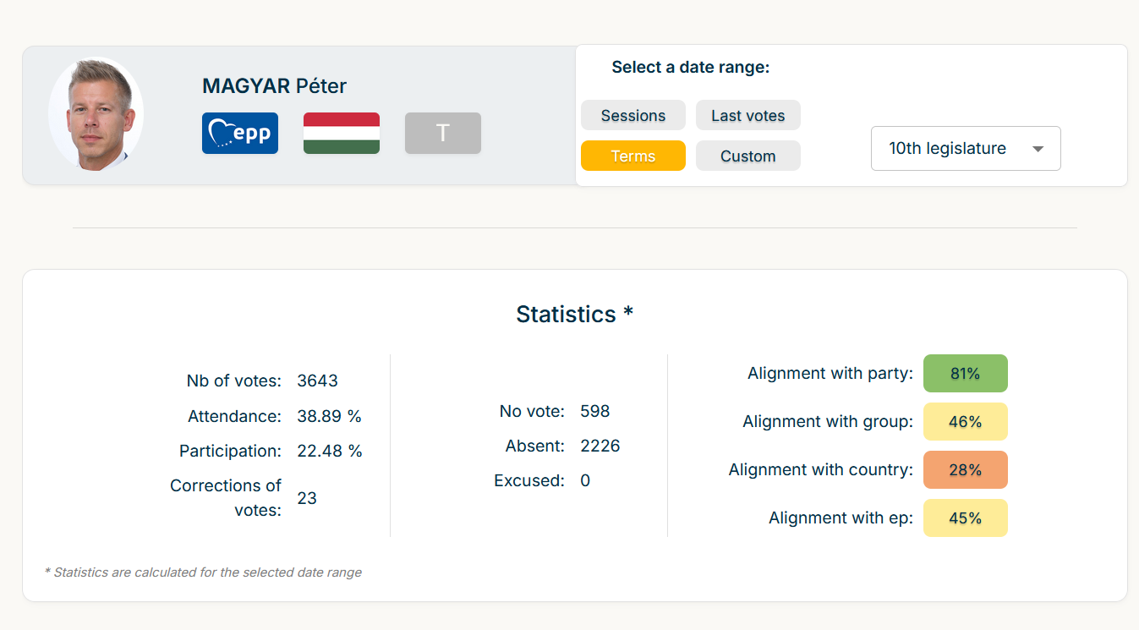1139x630 pixels.
Task: Click the 46% group alignment badge
Action: coord(965,422)
